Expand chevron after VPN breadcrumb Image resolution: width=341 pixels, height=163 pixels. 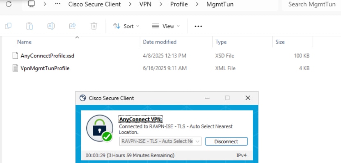161,4
